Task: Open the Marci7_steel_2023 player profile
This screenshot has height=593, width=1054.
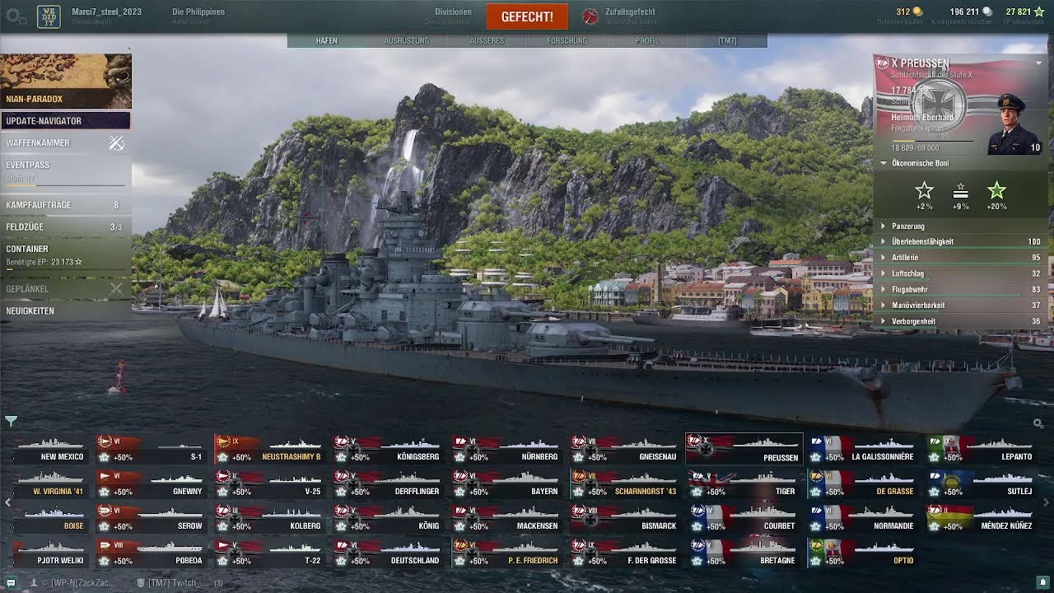Action: pyautogui.click(x=106, y=12)
